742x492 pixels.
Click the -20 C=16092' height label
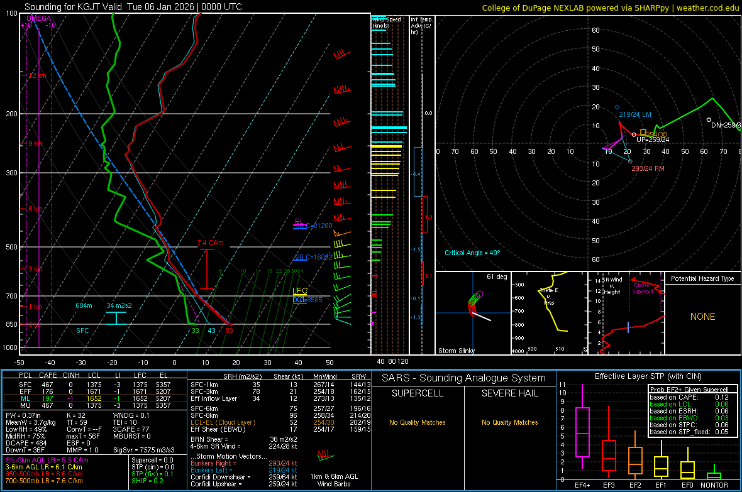coord(313,257)
